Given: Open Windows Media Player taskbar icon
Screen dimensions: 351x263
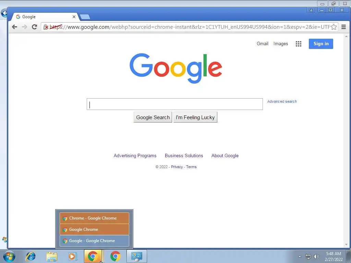Looking at the screenshot, I should [72, 256].
